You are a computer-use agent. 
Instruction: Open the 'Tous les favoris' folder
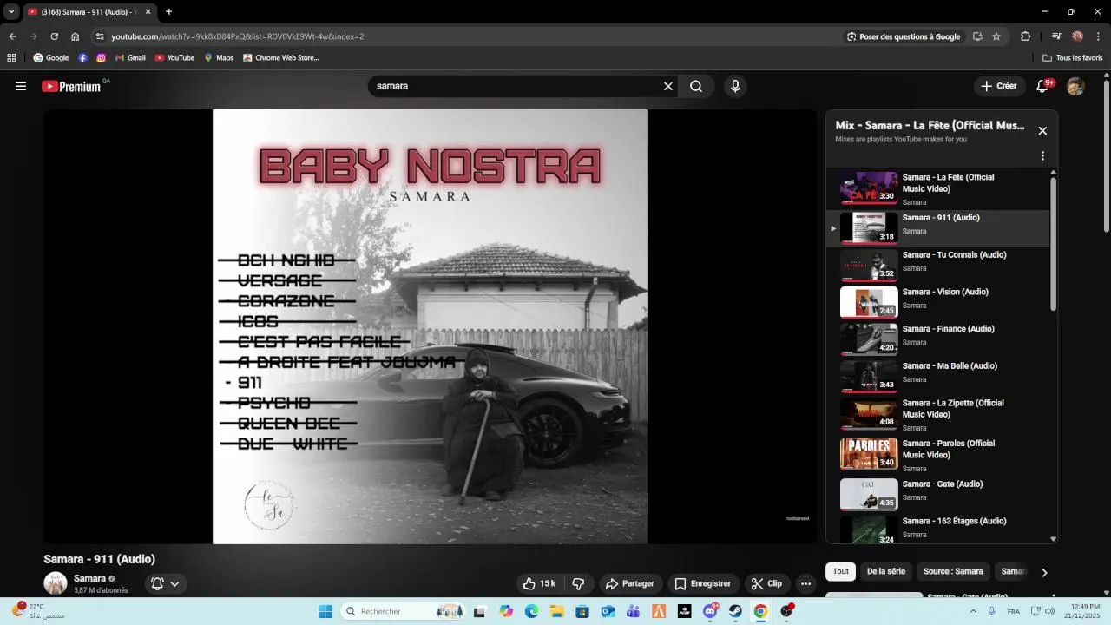1073,58
